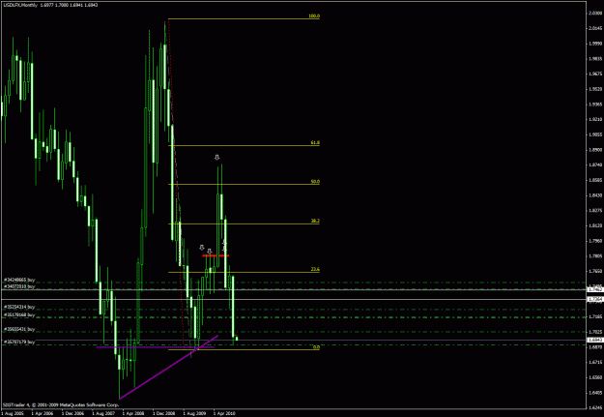This screenshot has height=417, width=604.
Task: Select the red horizontal resistance line segment
Action: pos(216,255)
